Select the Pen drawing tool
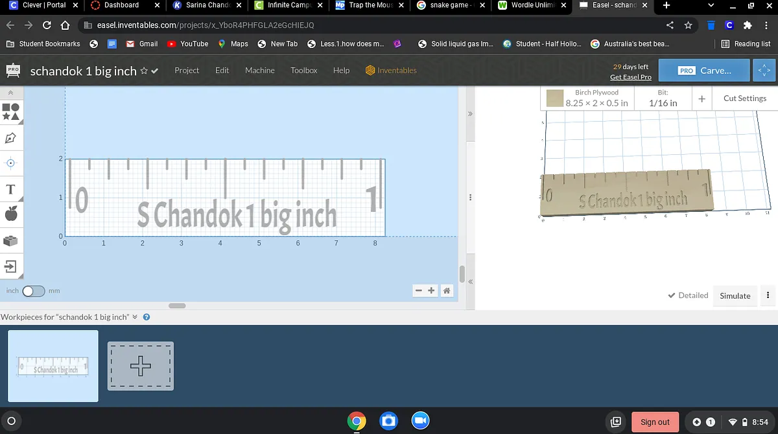This screenshot has width=778, height=434. click(x=10, y=137)
